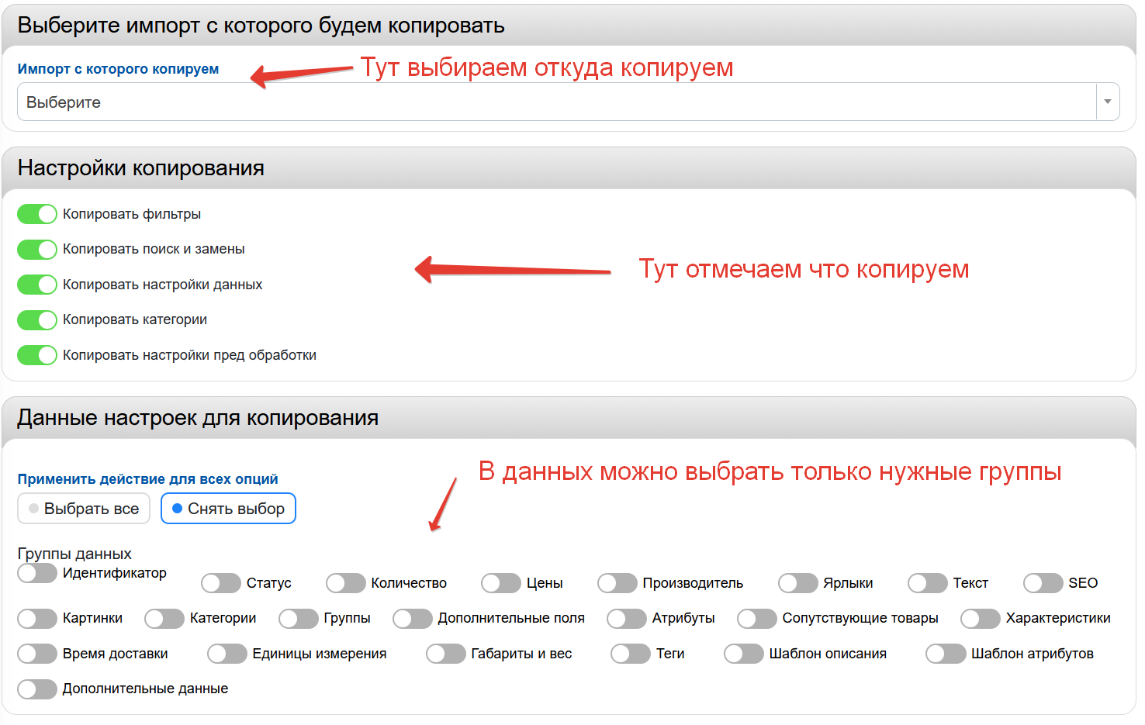Toggle the 'Цены' switch on
The image size is (1145, 725).
[501, 583]
